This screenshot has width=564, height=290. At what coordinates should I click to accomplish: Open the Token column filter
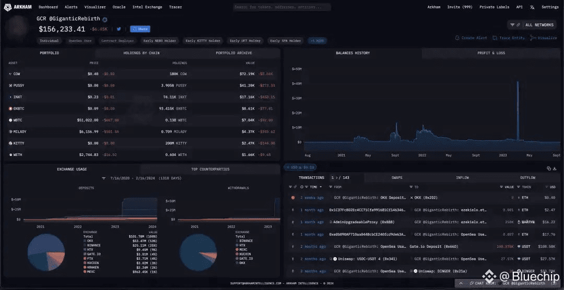(519, 187)
